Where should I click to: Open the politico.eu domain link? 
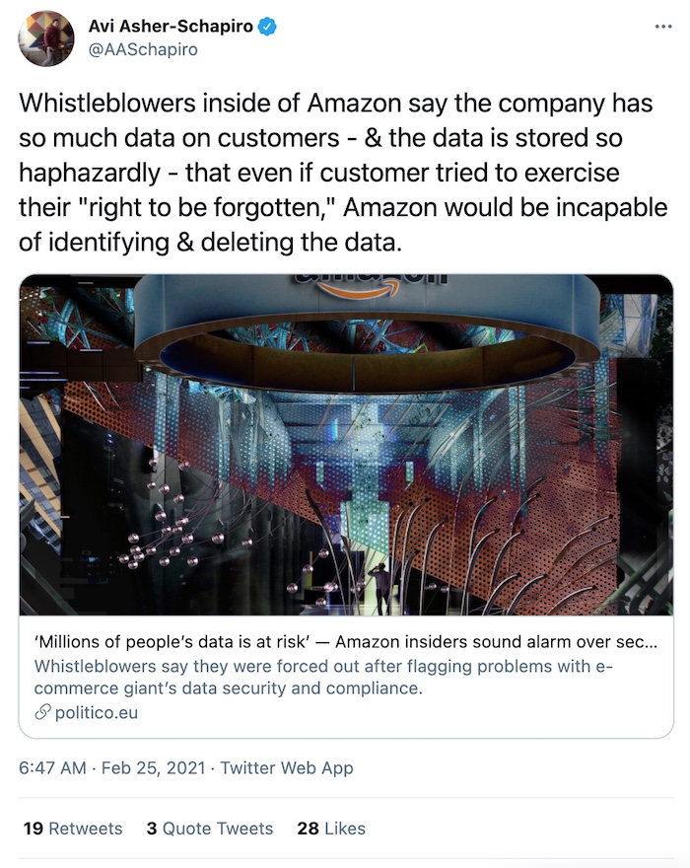point(97,712)
